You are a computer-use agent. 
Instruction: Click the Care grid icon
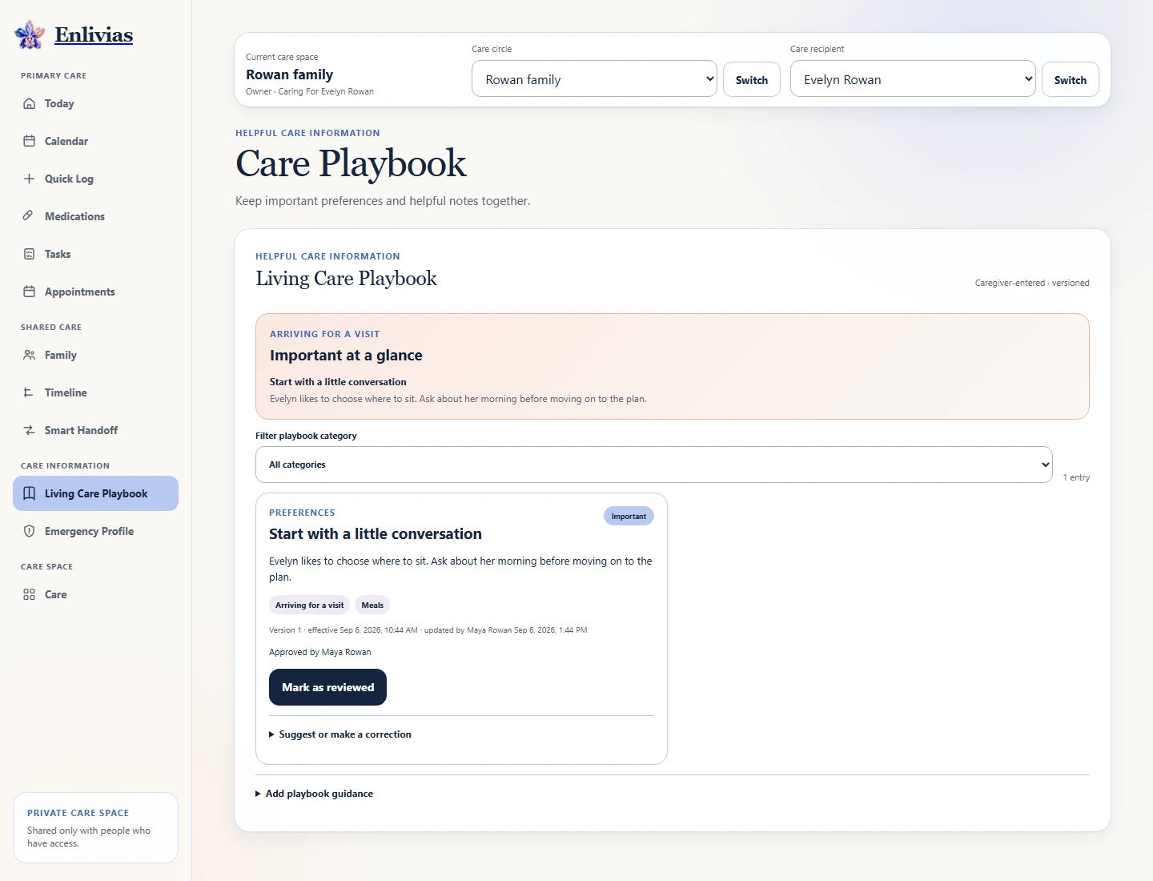pos(29,594)
